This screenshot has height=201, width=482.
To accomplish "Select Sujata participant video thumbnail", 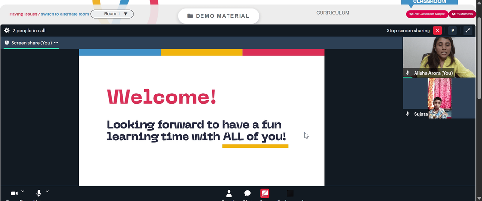I will coord(439,98).
